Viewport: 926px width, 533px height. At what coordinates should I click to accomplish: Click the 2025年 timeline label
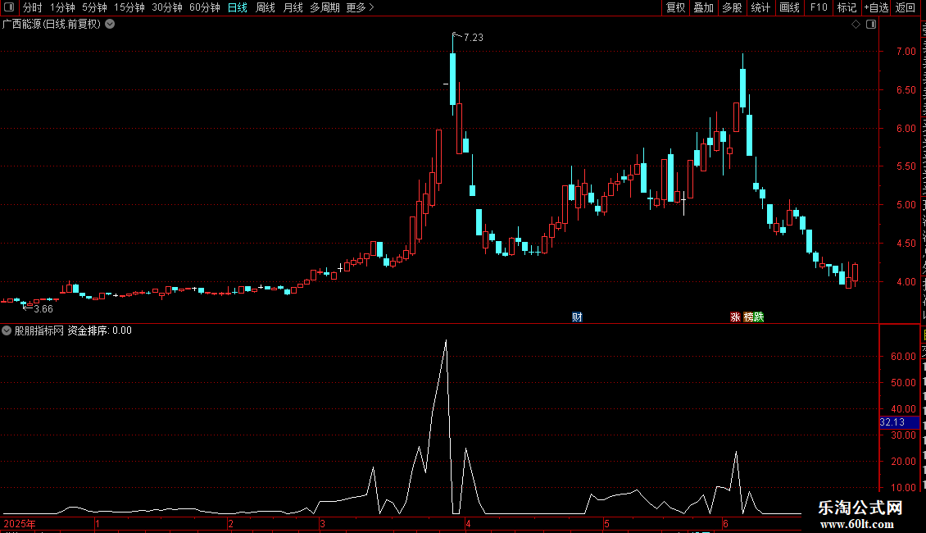[20, 524]
